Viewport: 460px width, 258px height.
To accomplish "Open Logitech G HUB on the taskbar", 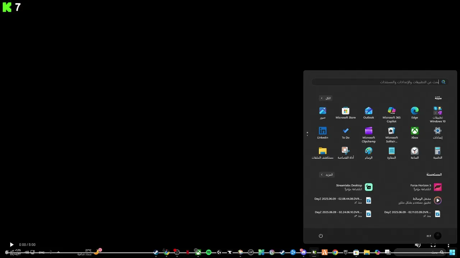I will pyautogui.click(x=219, y=252).
